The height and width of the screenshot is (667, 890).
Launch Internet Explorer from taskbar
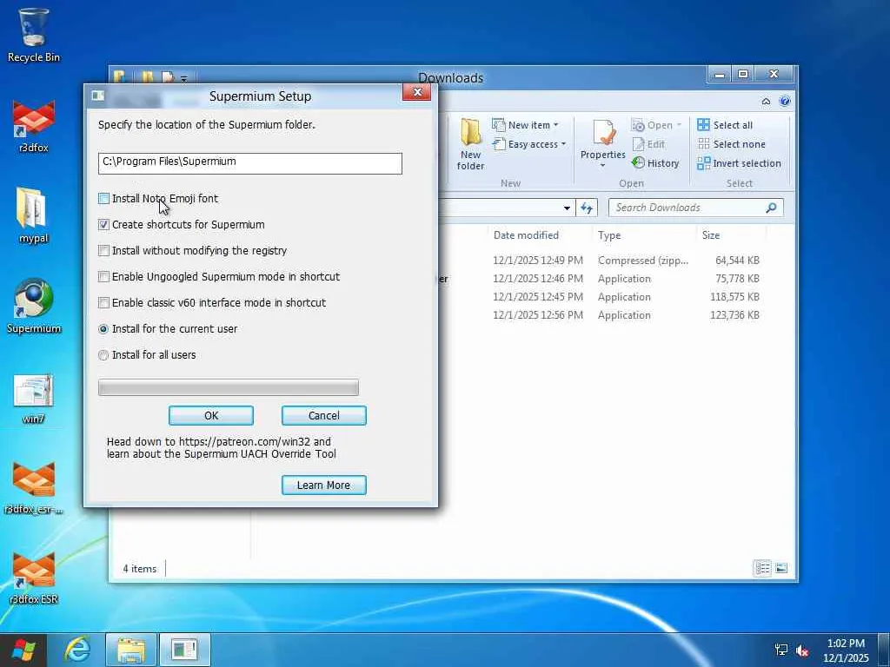pyautogui.click(x=76, y=650)
